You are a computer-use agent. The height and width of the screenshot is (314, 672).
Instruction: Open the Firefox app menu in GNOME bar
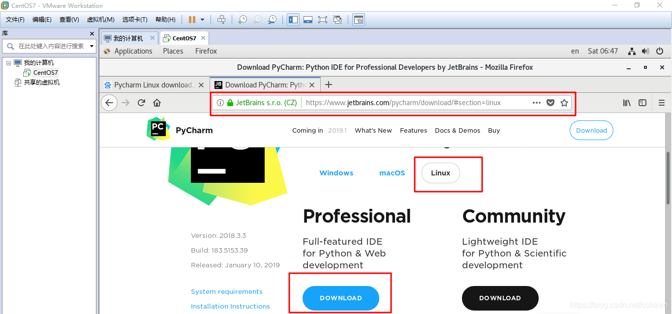[x=206, y=51]
